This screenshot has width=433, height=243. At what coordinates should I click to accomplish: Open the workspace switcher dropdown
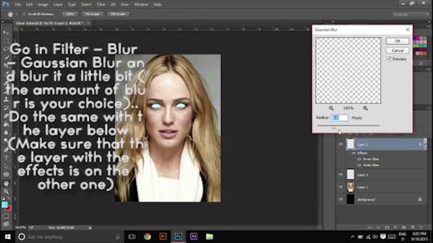point(410,14)
